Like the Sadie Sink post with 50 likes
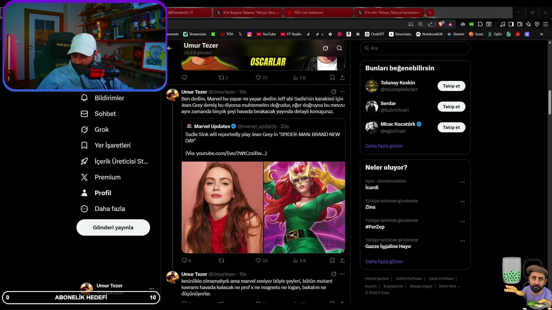This screenshot has width=552, height=310. pyautogui.click(x=261, y=260)
